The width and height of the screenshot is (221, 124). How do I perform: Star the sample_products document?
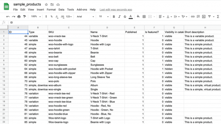point(46,4)
